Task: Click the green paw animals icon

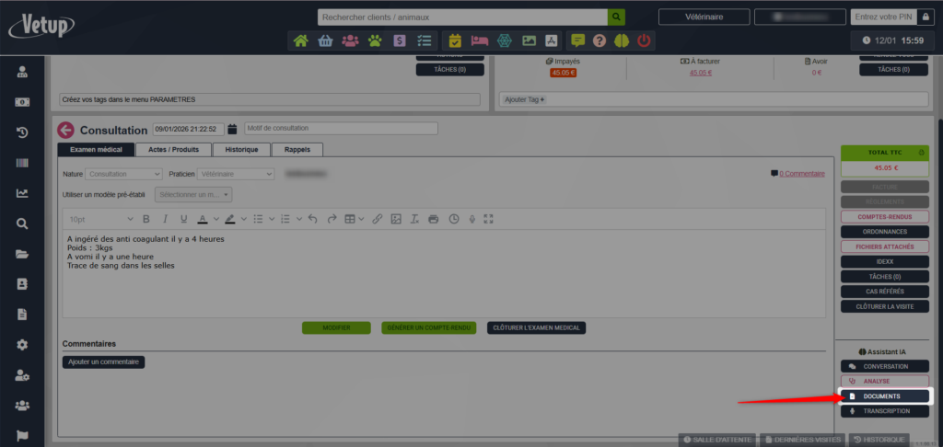Action: click(x=375, y=40)
